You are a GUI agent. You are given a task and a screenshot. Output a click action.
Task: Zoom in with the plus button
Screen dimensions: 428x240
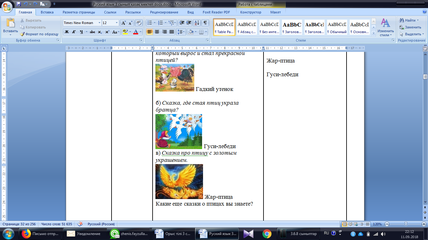424,224
